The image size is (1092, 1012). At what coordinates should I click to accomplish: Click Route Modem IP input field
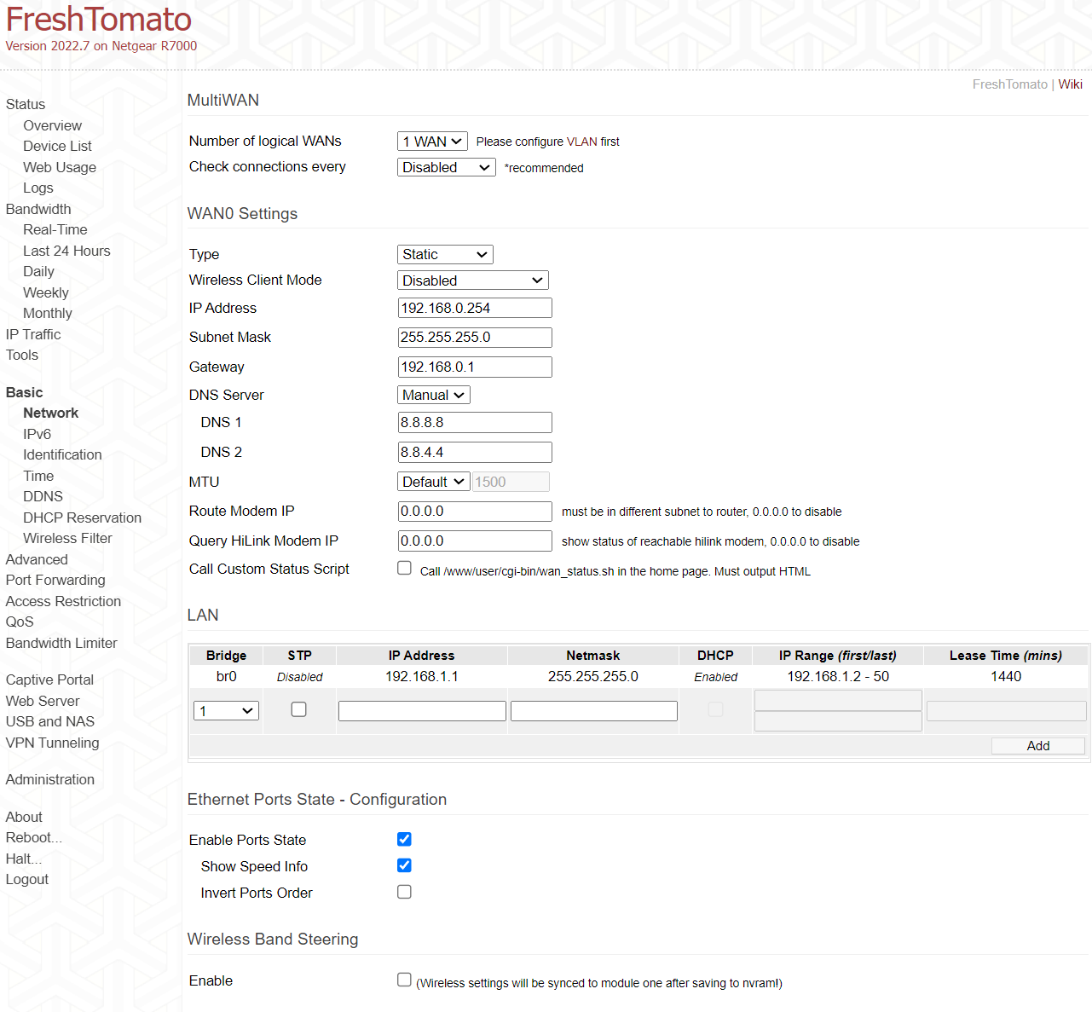tap(475, 511)
